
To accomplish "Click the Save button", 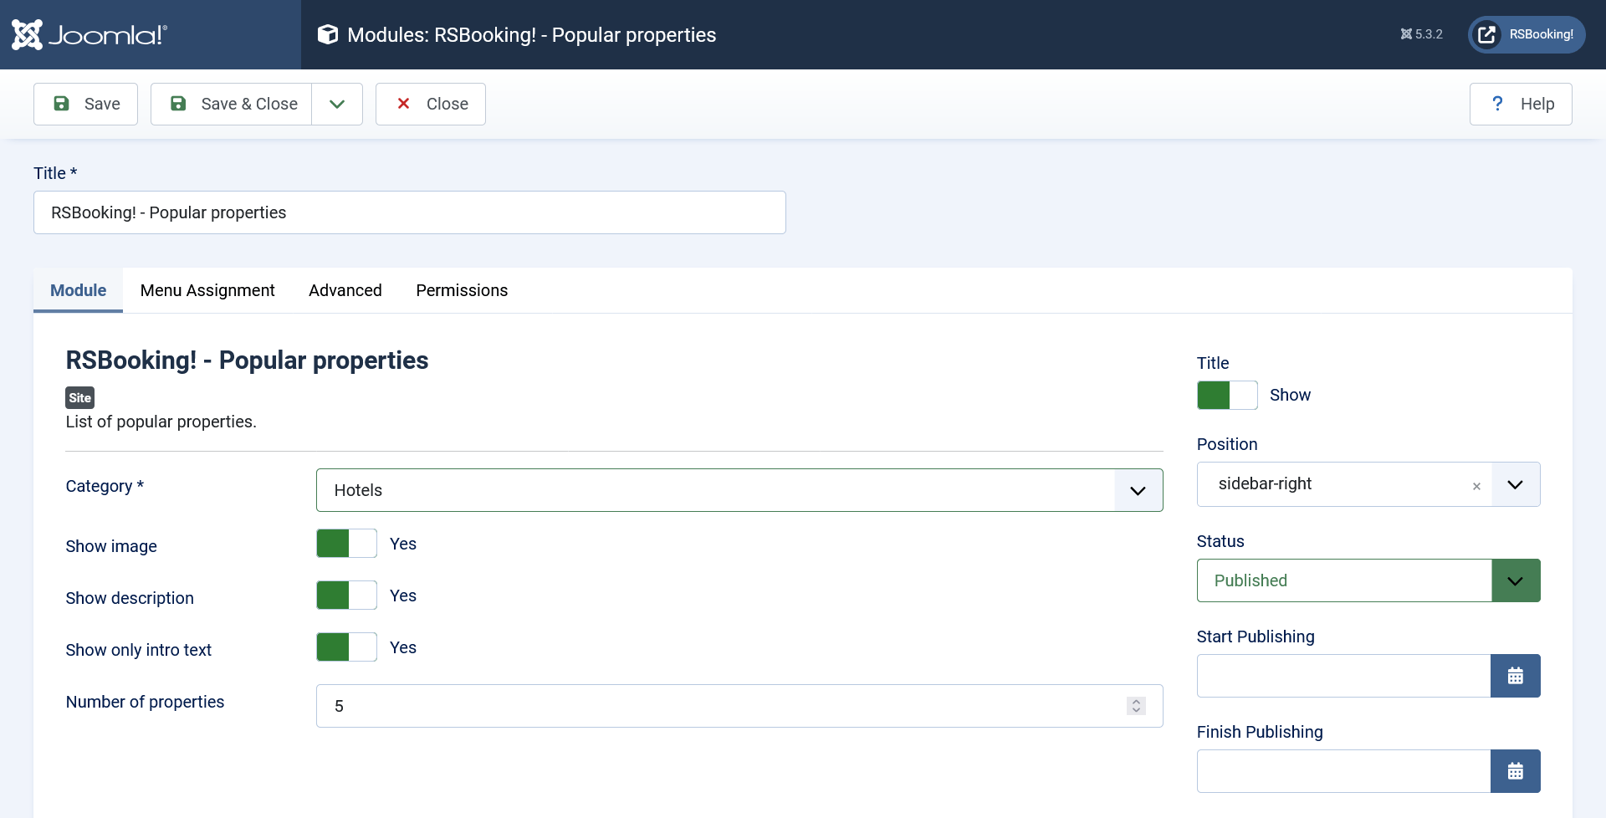I will [x=85, y=104].
